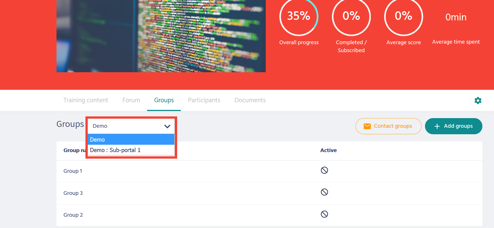The height and width of the screenshot is (228, 494).
Task: Click the envelope icon in Contact groups
Action: [x=367, y=126]
